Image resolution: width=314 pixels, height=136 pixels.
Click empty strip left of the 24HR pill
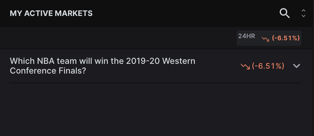[118, 38]
